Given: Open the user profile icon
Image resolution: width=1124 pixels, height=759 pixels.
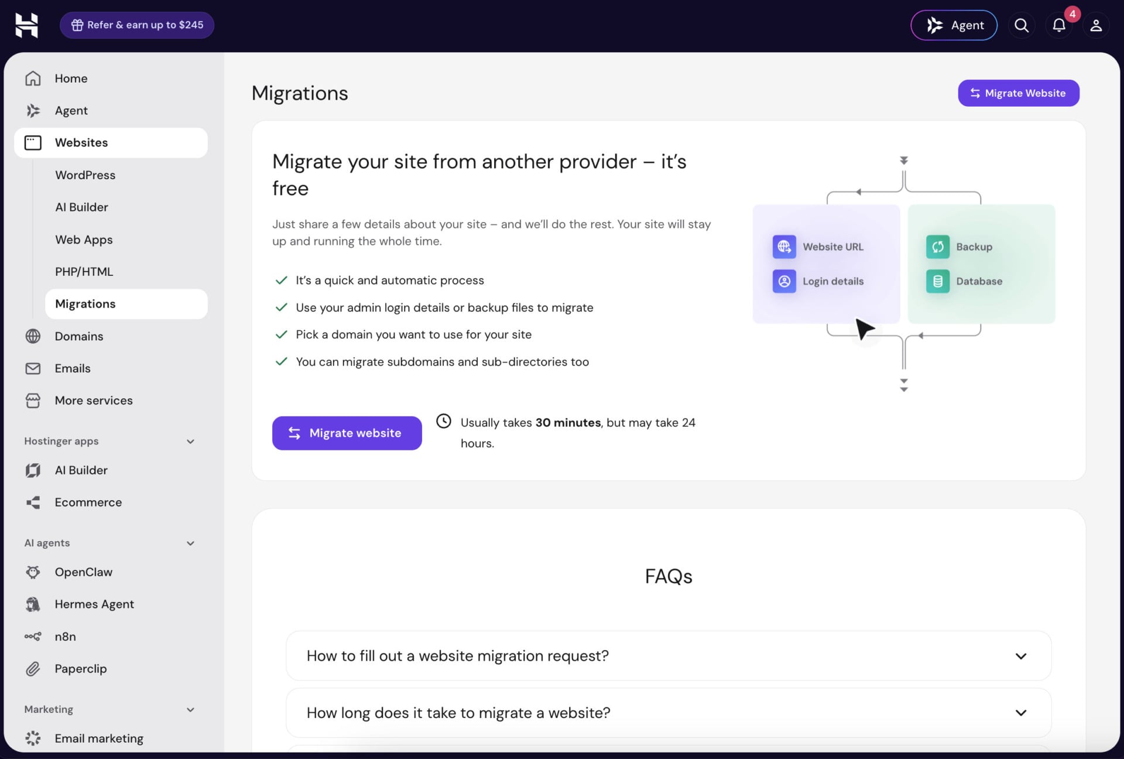Looking at the screenshot, I should coord(1096,25).
